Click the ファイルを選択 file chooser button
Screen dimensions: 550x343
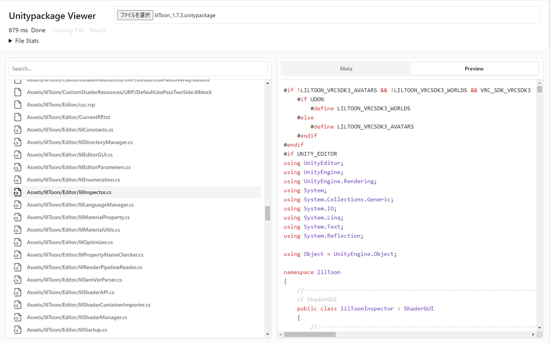click(135, 15)
